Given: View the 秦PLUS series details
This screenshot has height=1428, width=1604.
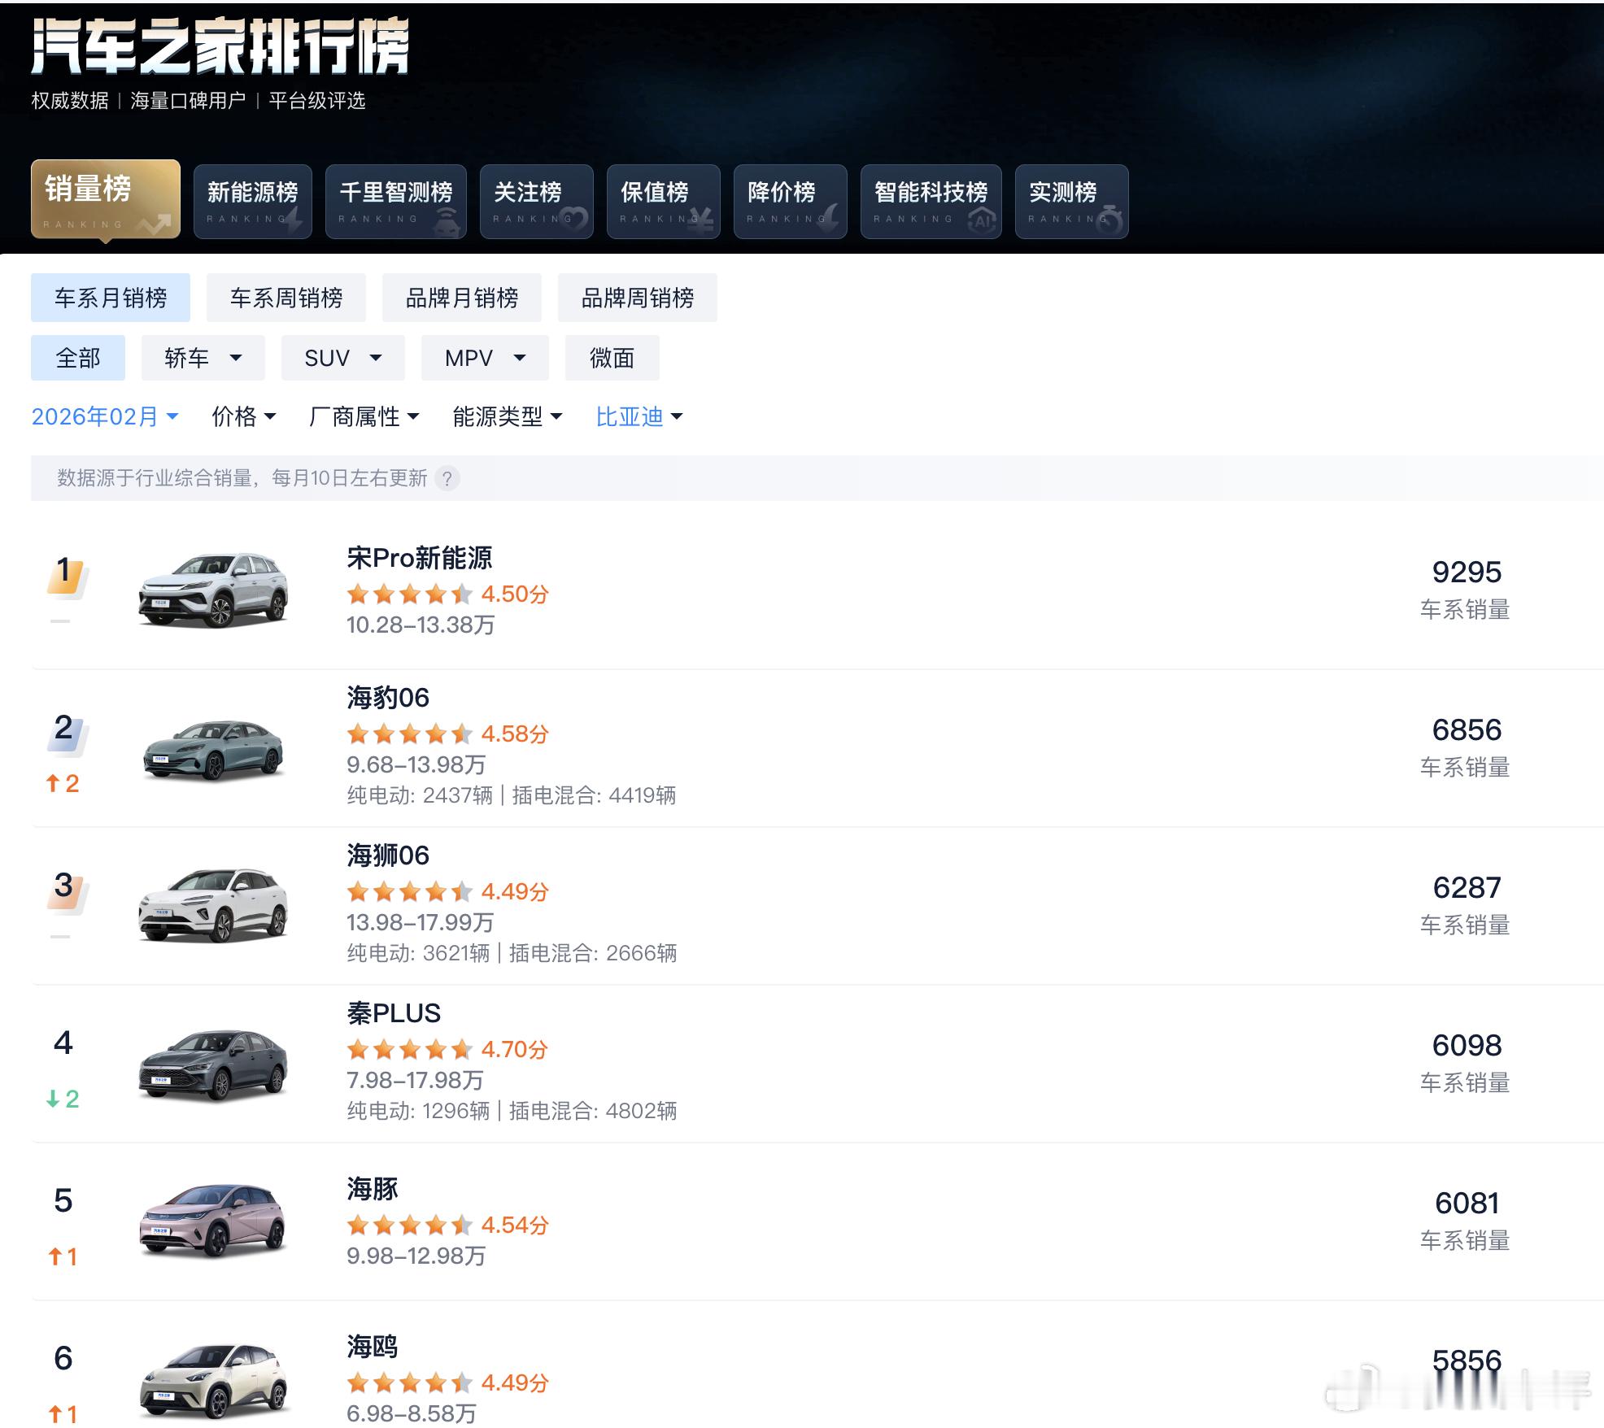Looking at the screenshot, I should pyautogui.click(x=393, y=1013).
